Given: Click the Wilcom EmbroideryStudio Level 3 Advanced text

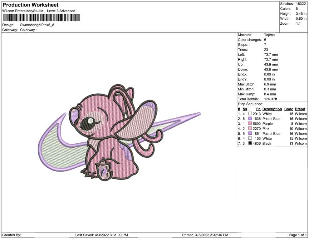Looking at the screenshot, I should click(x=39, y=11).
